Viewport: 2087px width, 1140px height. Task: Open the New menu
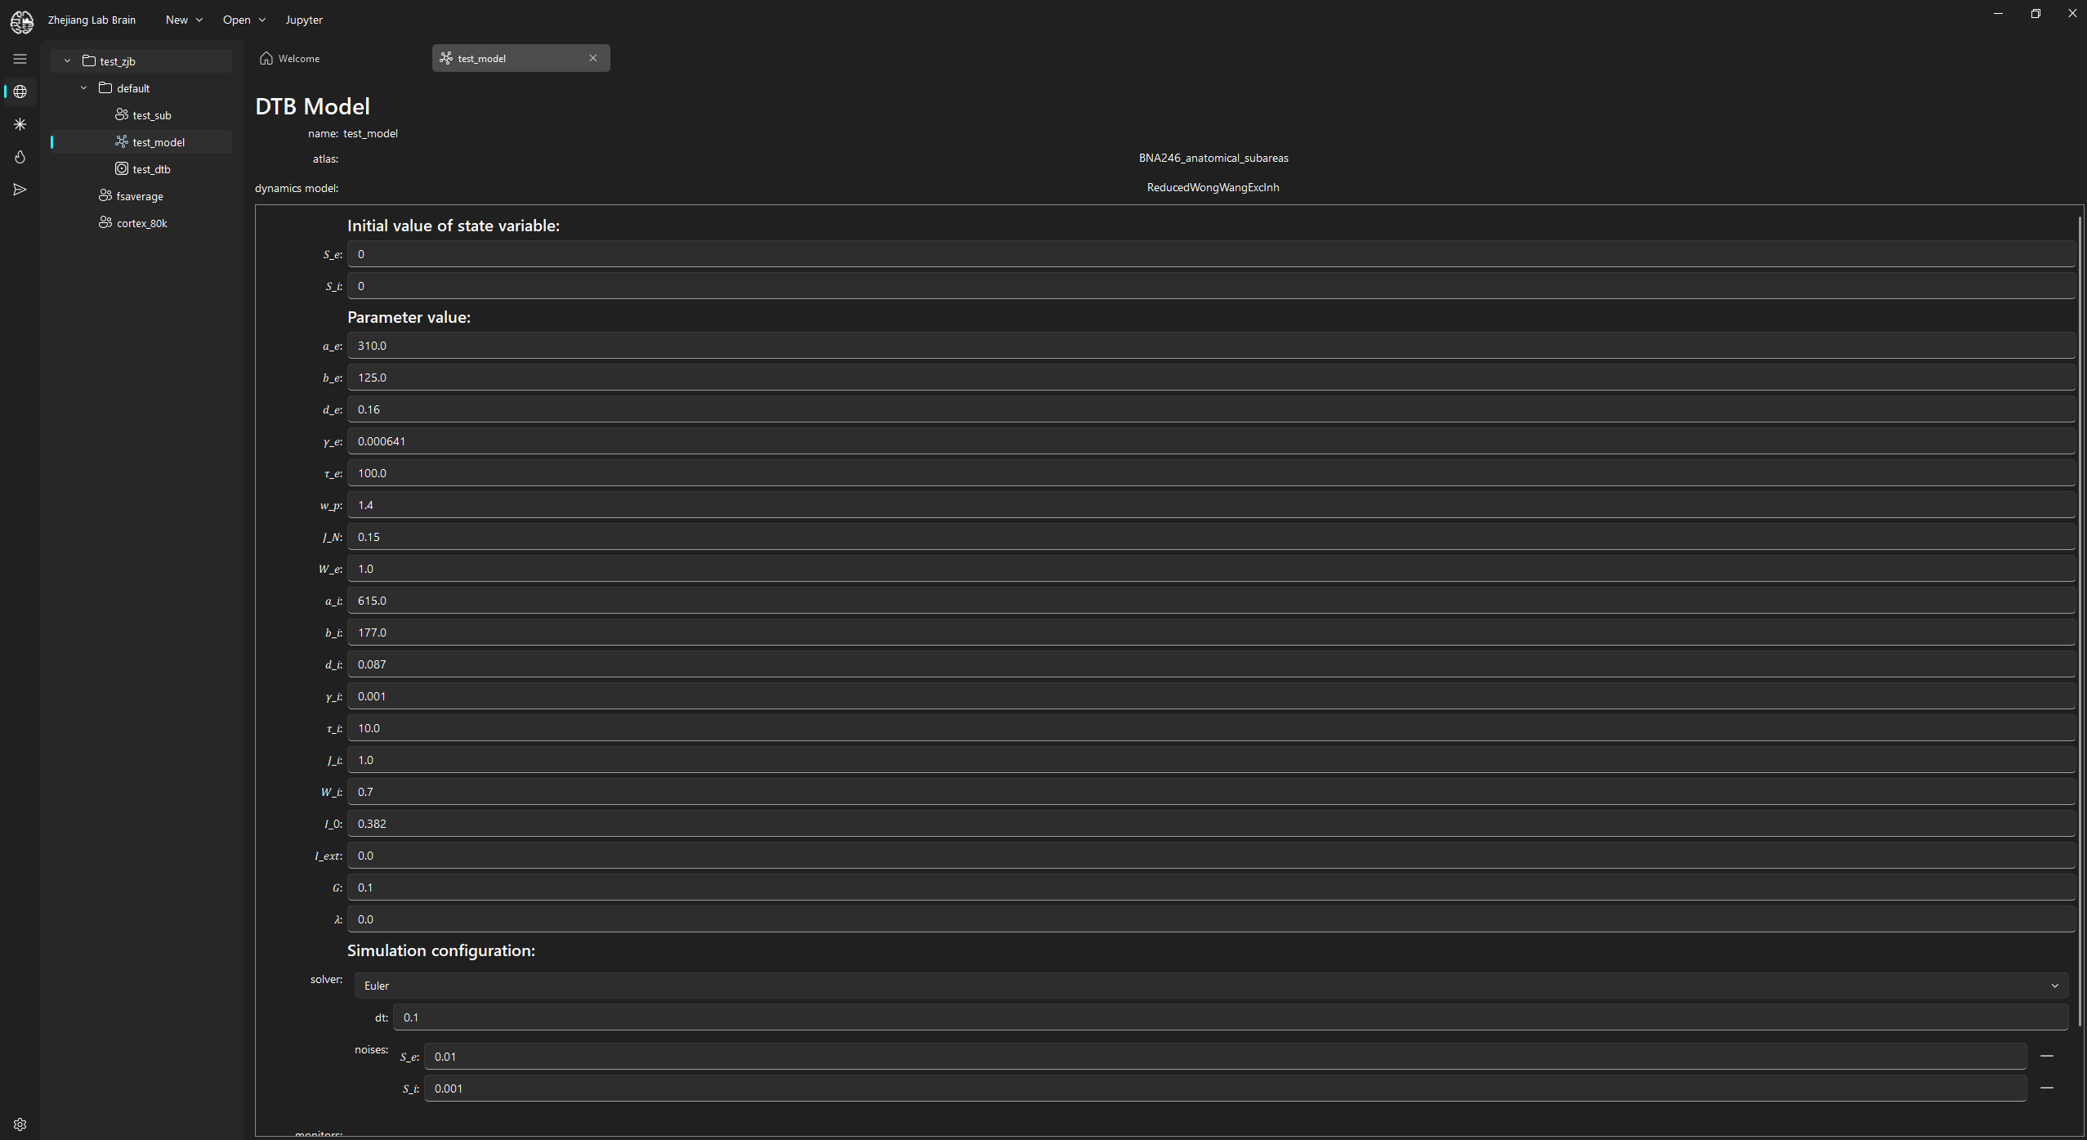tap(184, 20)
